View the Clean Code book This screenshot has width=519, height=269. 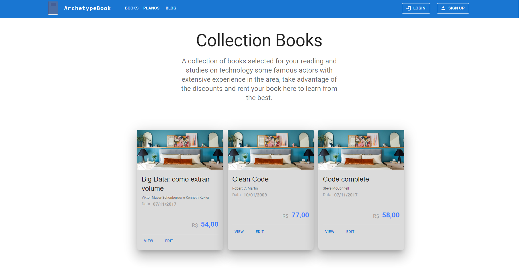click(x=239, y=232)
